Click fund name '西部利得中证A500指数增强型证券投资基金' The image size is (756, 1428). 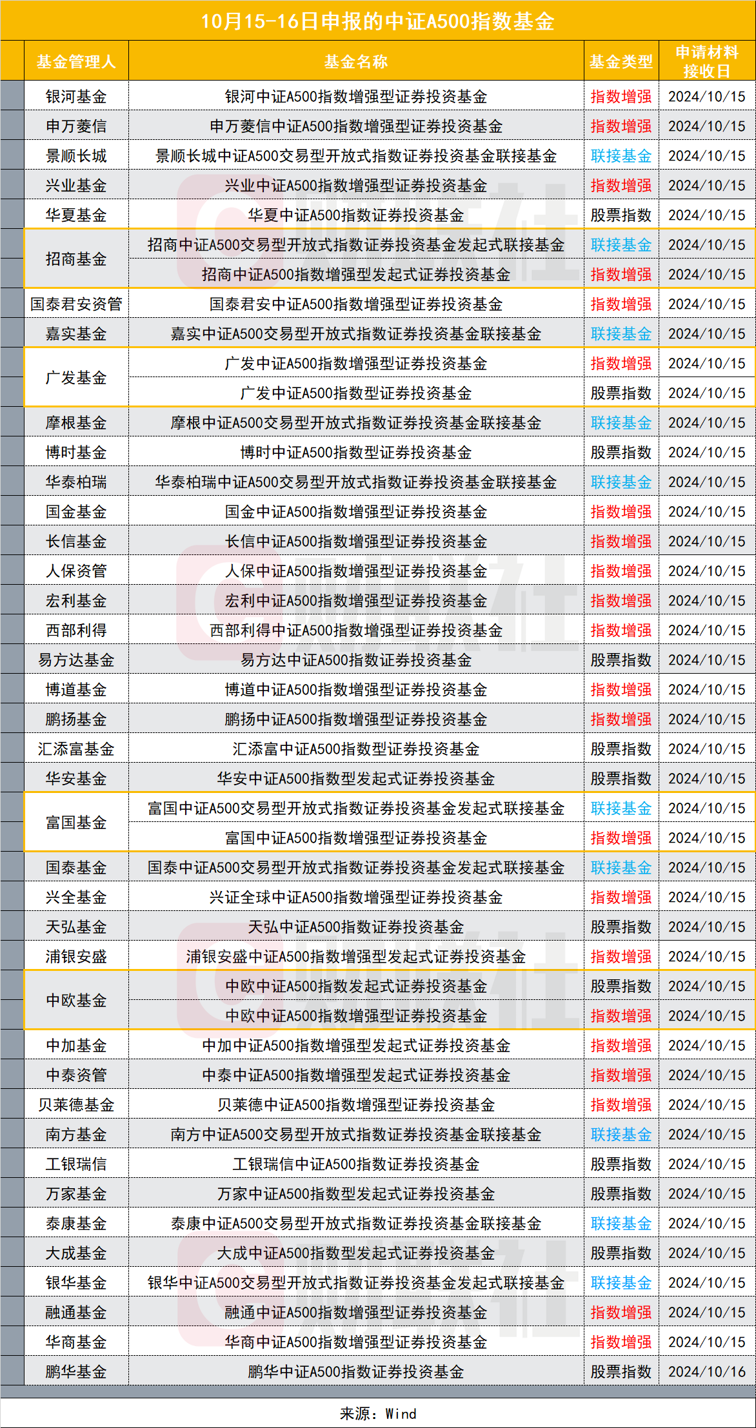click(x=356, y=630)
